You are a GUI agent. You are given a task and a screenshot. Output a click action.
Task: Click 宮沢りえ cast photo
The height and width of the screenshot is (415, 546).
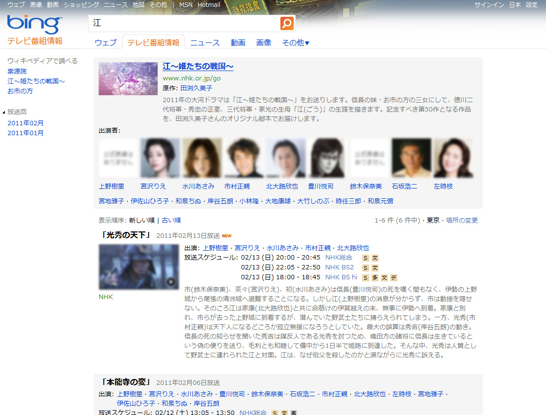click(x=160, y=158)
